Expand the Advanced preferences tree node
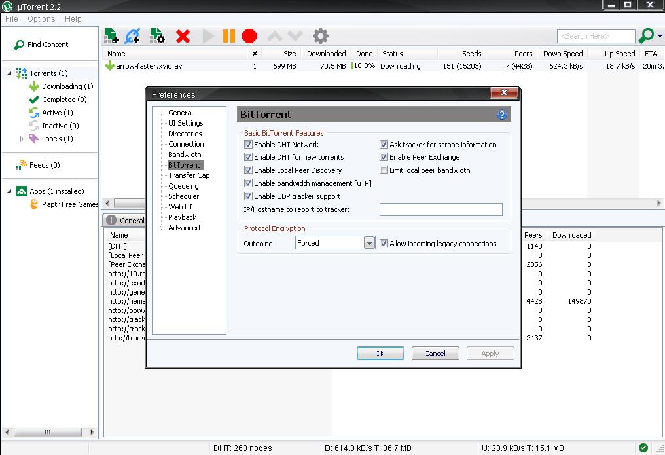 pos(162,228)
